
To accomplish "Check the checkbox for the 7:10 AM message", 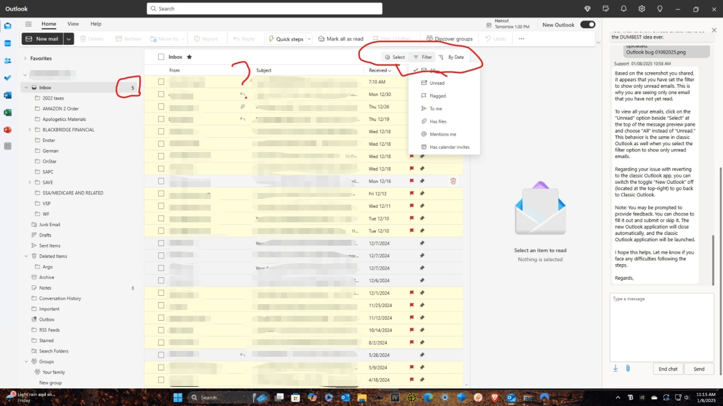I will [161, 82].
